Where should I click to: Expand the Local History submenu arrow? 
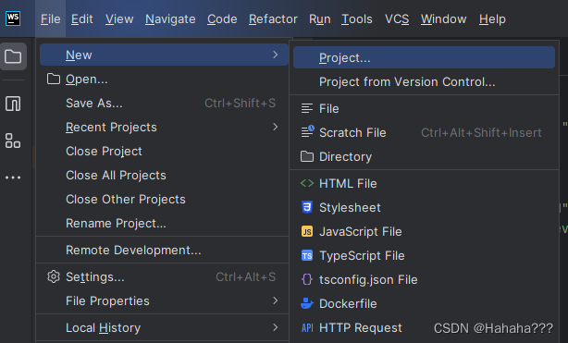[276, 327]
